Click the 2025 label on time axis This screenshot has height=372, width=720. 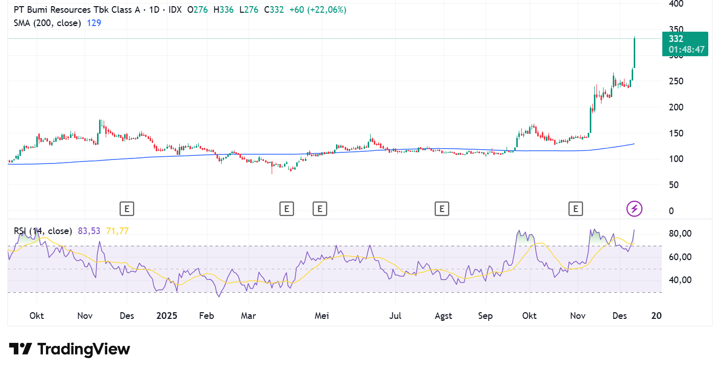pyautogui.click(x=166, y=316)
